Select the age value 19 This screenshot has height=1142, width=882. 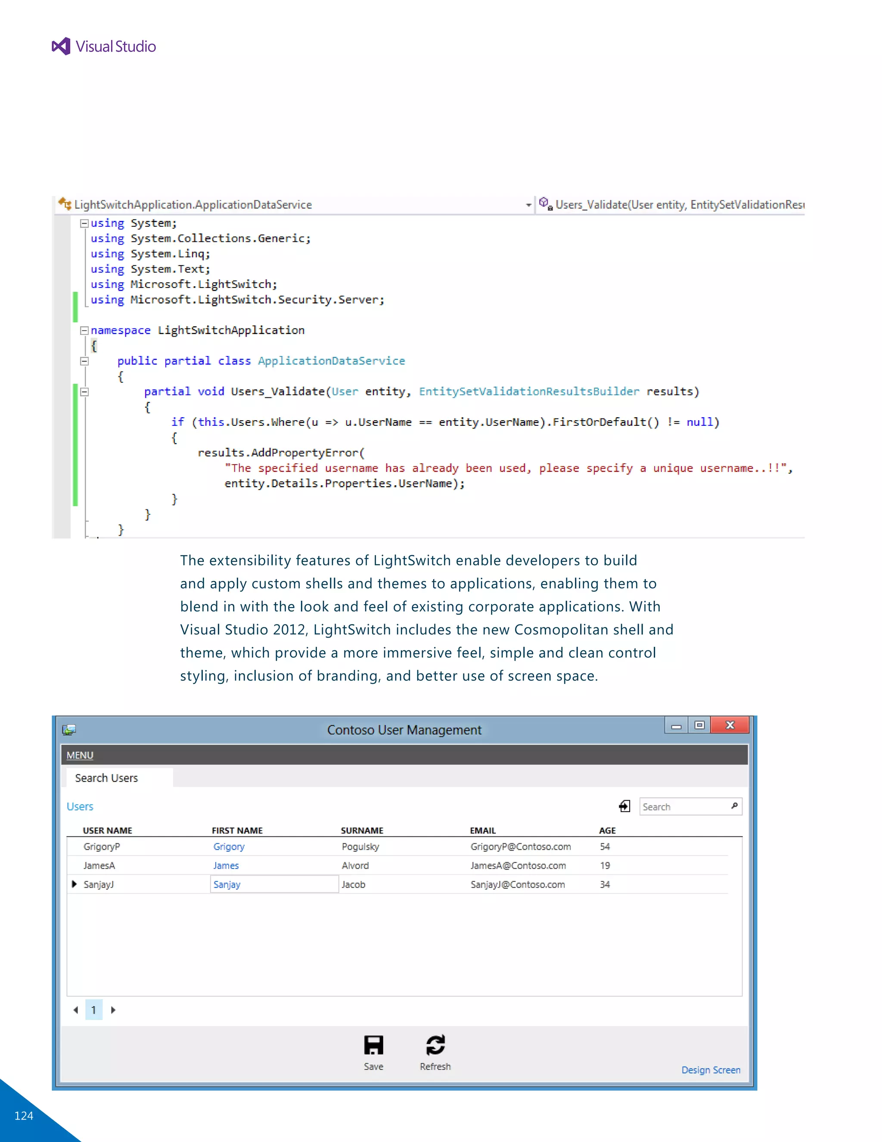click(605, 865)
